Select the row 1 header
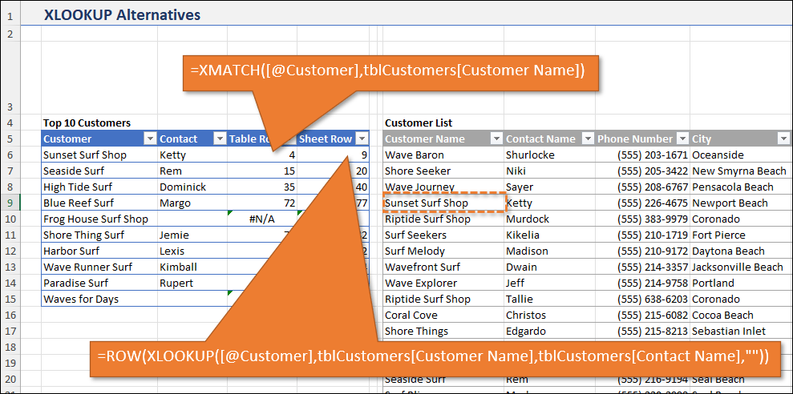Image resolution: width=793 pixels, height=394 pixels. coord(9,15)
